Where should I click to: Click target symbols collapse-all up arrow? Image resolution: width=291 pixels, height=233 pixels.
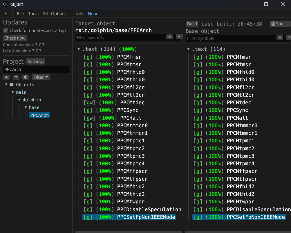[169, 37]
